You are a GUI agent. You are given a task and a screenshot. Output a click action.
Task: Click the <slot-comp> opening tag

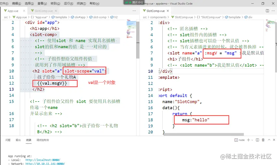pos(43,35)
